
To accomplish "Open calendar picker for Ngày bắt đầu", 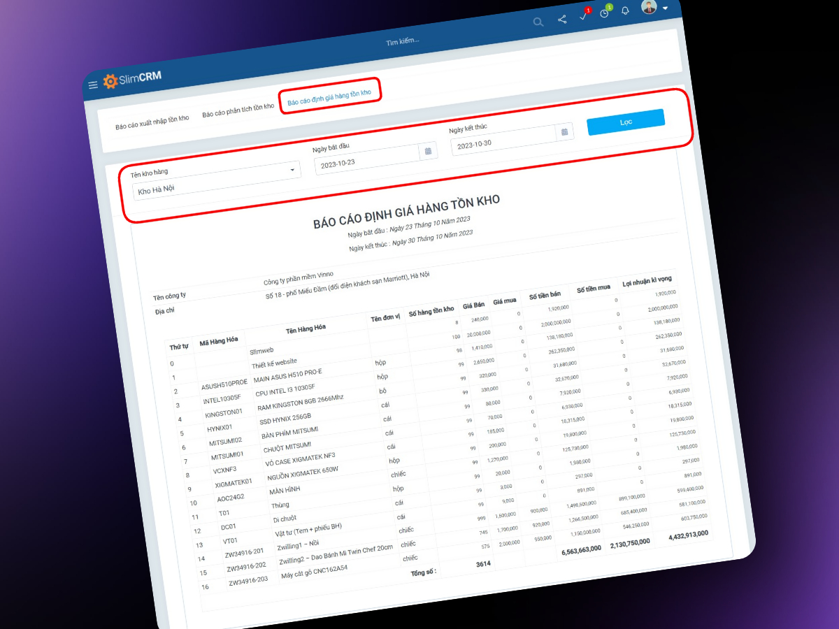I will click(428, 151).
